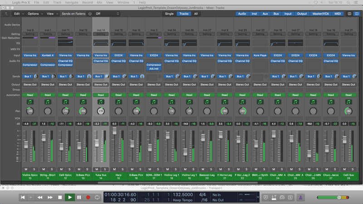Open the AdLimit plug-in on Inst 2
Image resolution: width=363 pixels, height=204 pixels.
[x=154, y=69]
